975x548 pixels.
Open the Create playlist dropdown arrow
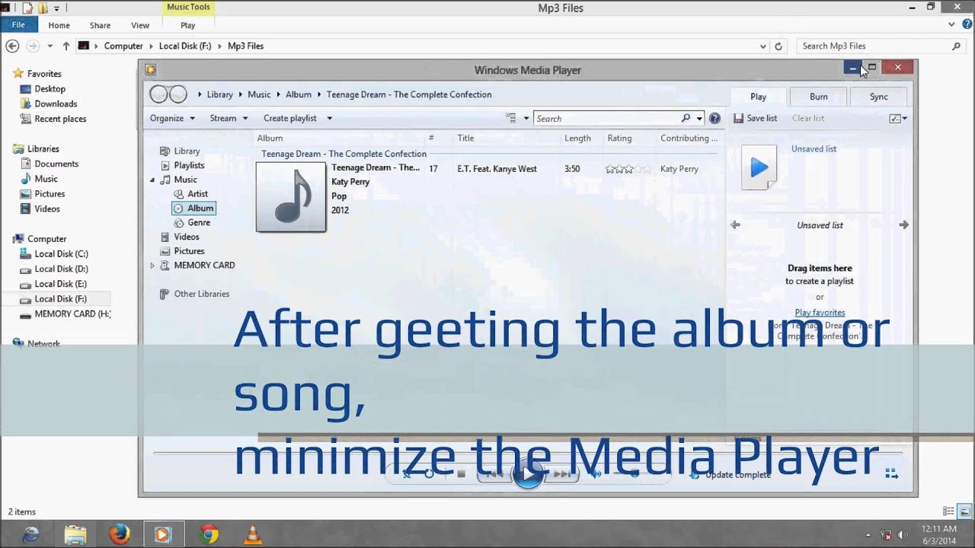[x=329, y=118]
